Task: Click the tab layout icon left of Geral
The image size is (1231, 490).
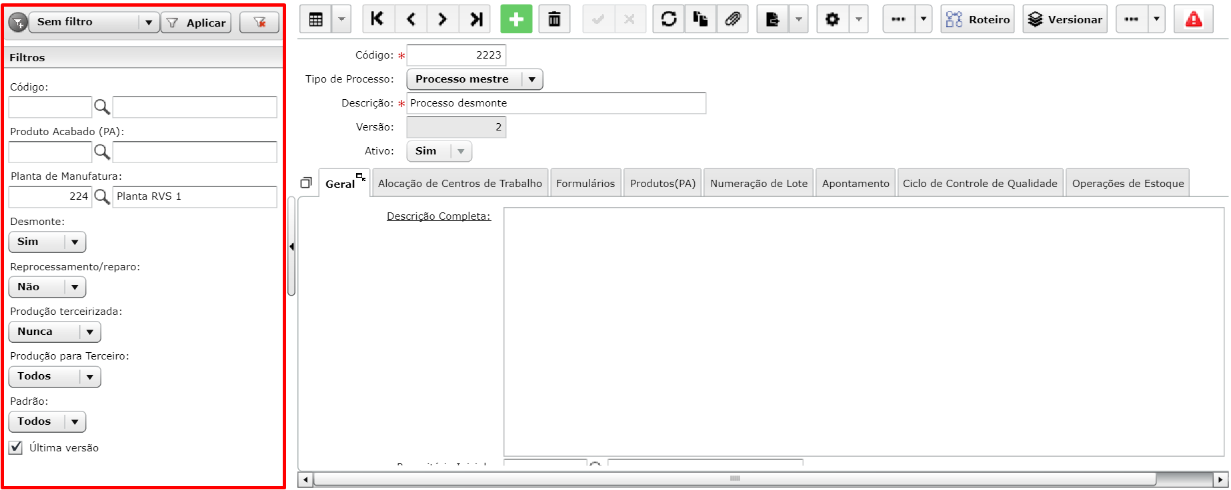Action: click(x=306, y=182)
